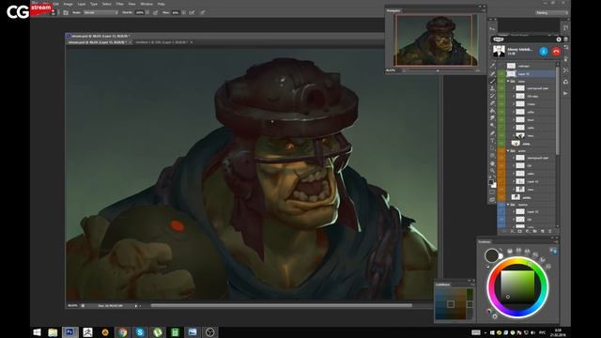Open the brush Mode dropdown
This screenshot has width=601, height=338.
click(x=100, y=12)
